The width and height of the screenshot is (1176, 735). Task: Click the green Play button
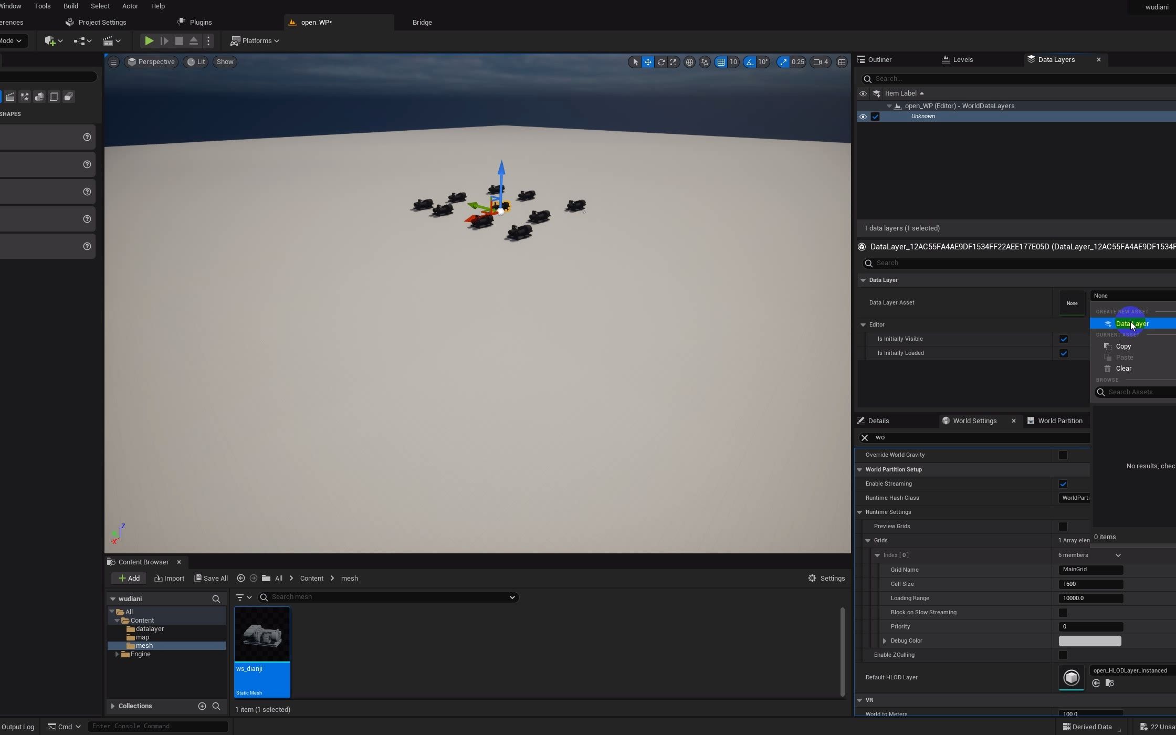coord(149,41)
